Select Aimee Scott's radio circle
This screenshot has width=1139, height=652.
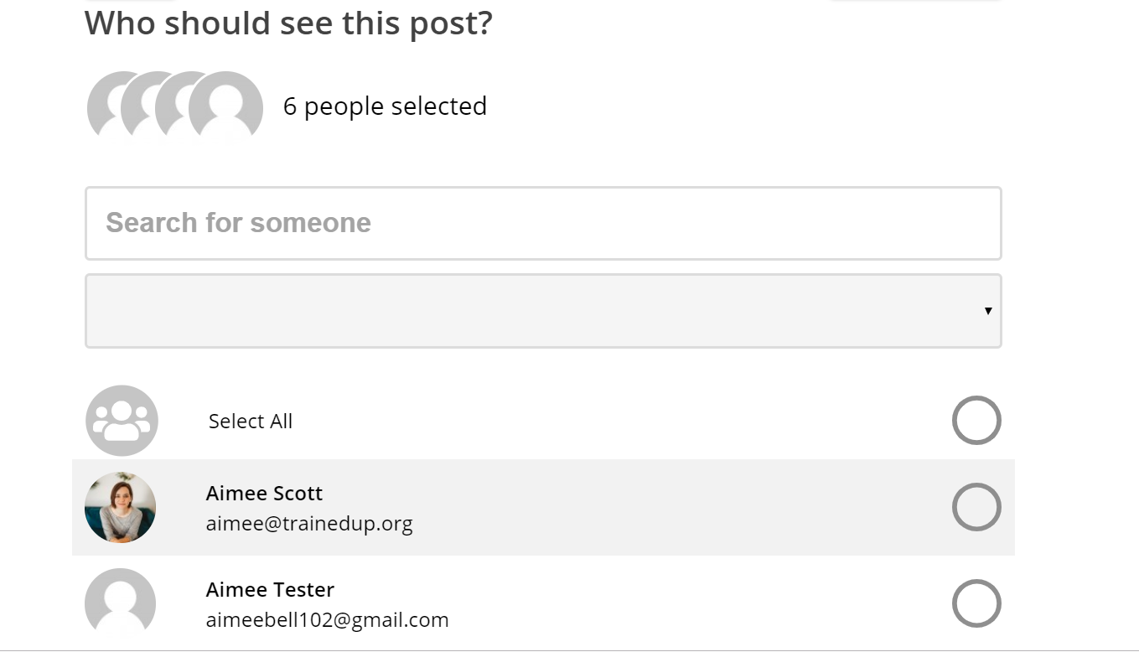click(976, 508)
